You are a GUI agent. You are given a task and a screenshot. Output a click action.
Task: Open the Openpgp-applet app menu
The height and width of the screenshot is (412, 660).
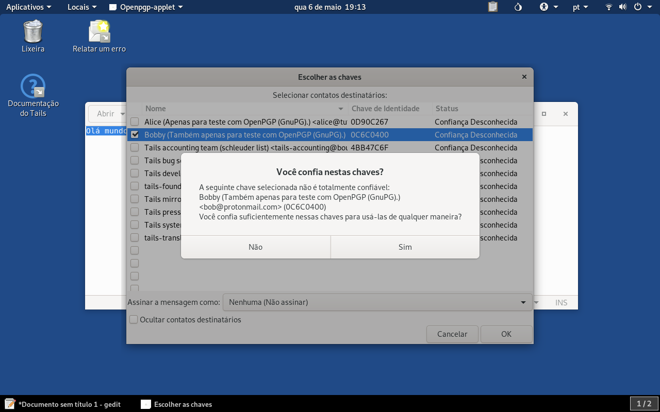click(x=146, y=7)
